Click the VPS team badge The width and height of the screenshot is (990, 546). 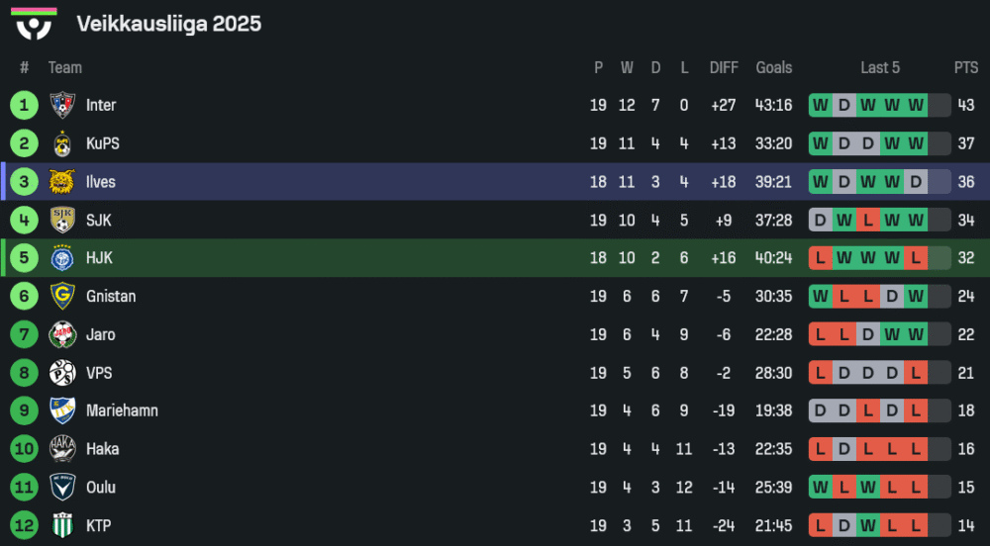point(62,373)
